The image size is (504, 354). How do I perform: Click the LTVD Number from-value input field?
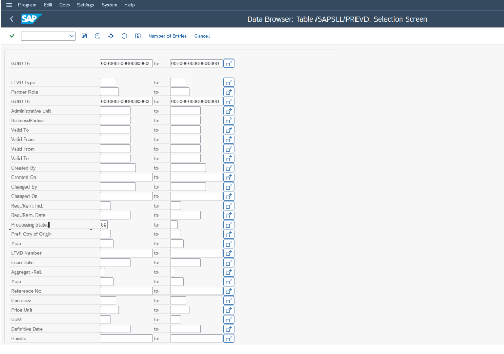[126, 253]
